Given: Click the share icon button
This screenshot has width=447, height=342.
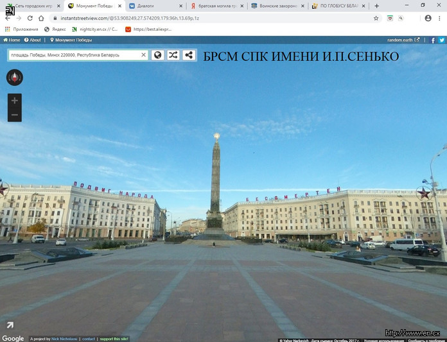Looking at the screenshot, I should [189, 55].
